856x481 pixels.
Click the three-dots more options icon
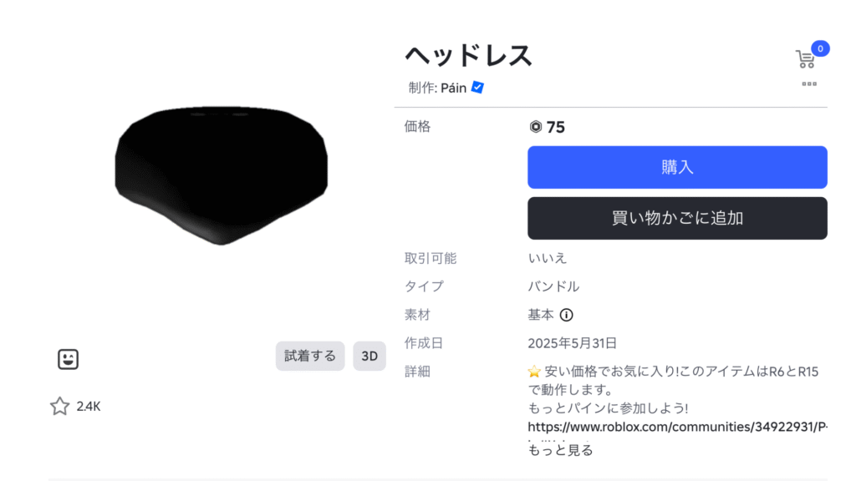808,84
